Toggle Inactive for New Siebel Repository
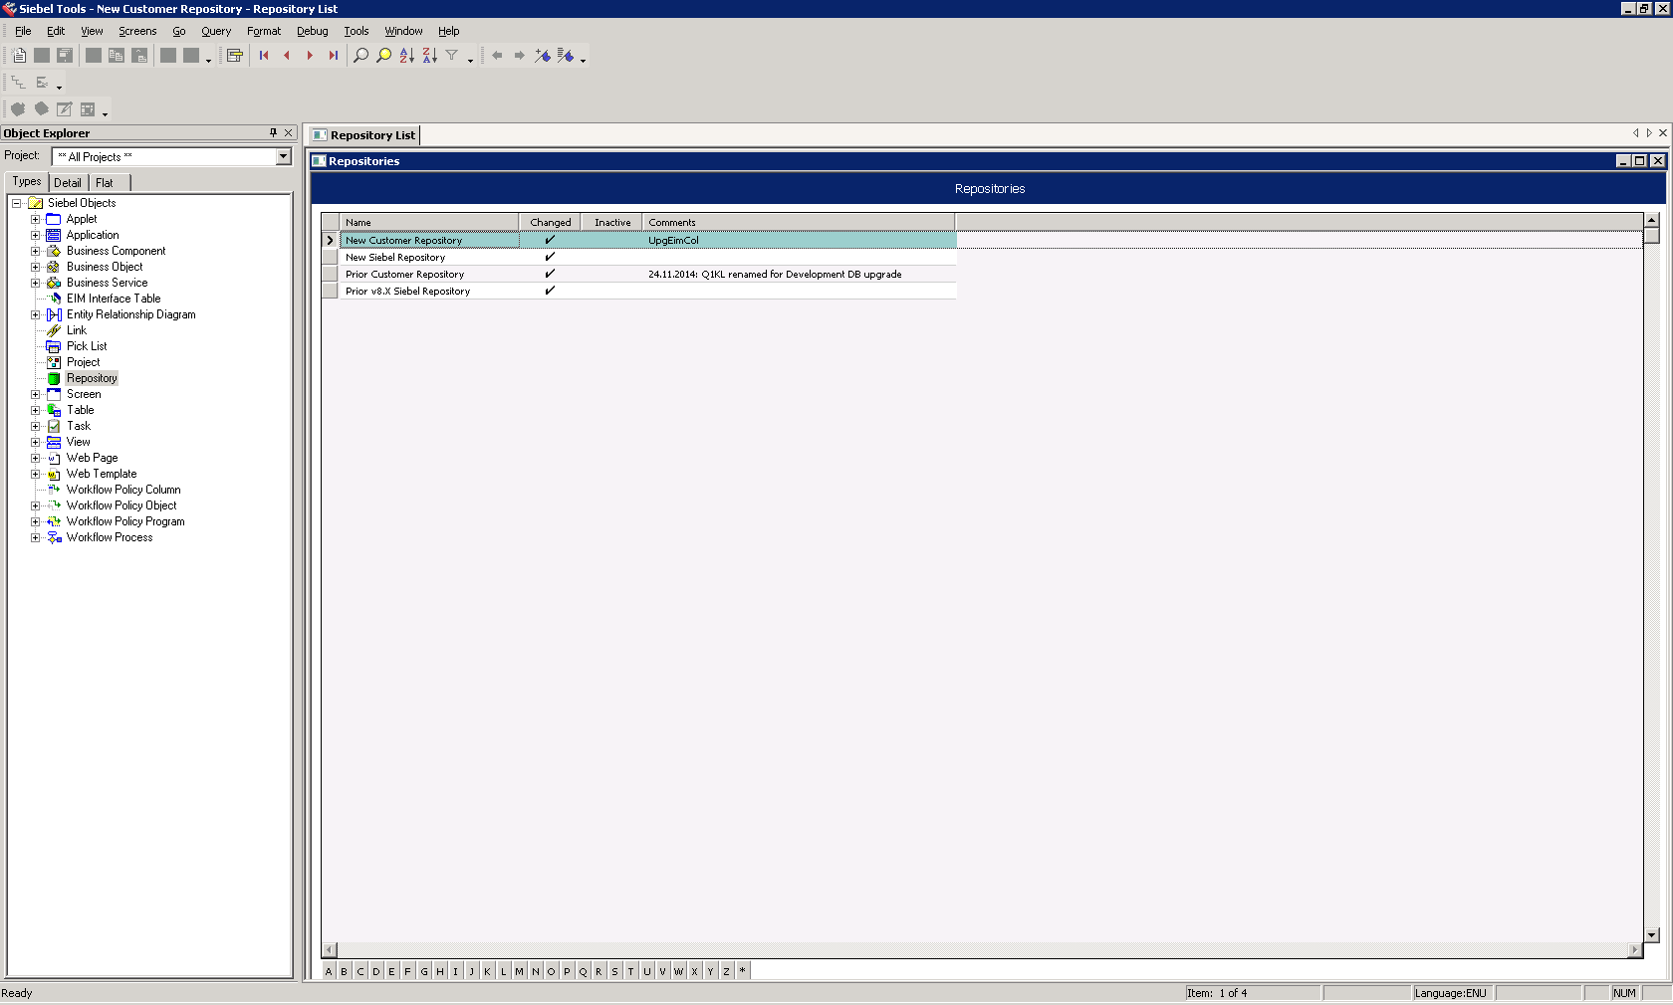Screen dimensions: 1673x1005 click(612, 257)
